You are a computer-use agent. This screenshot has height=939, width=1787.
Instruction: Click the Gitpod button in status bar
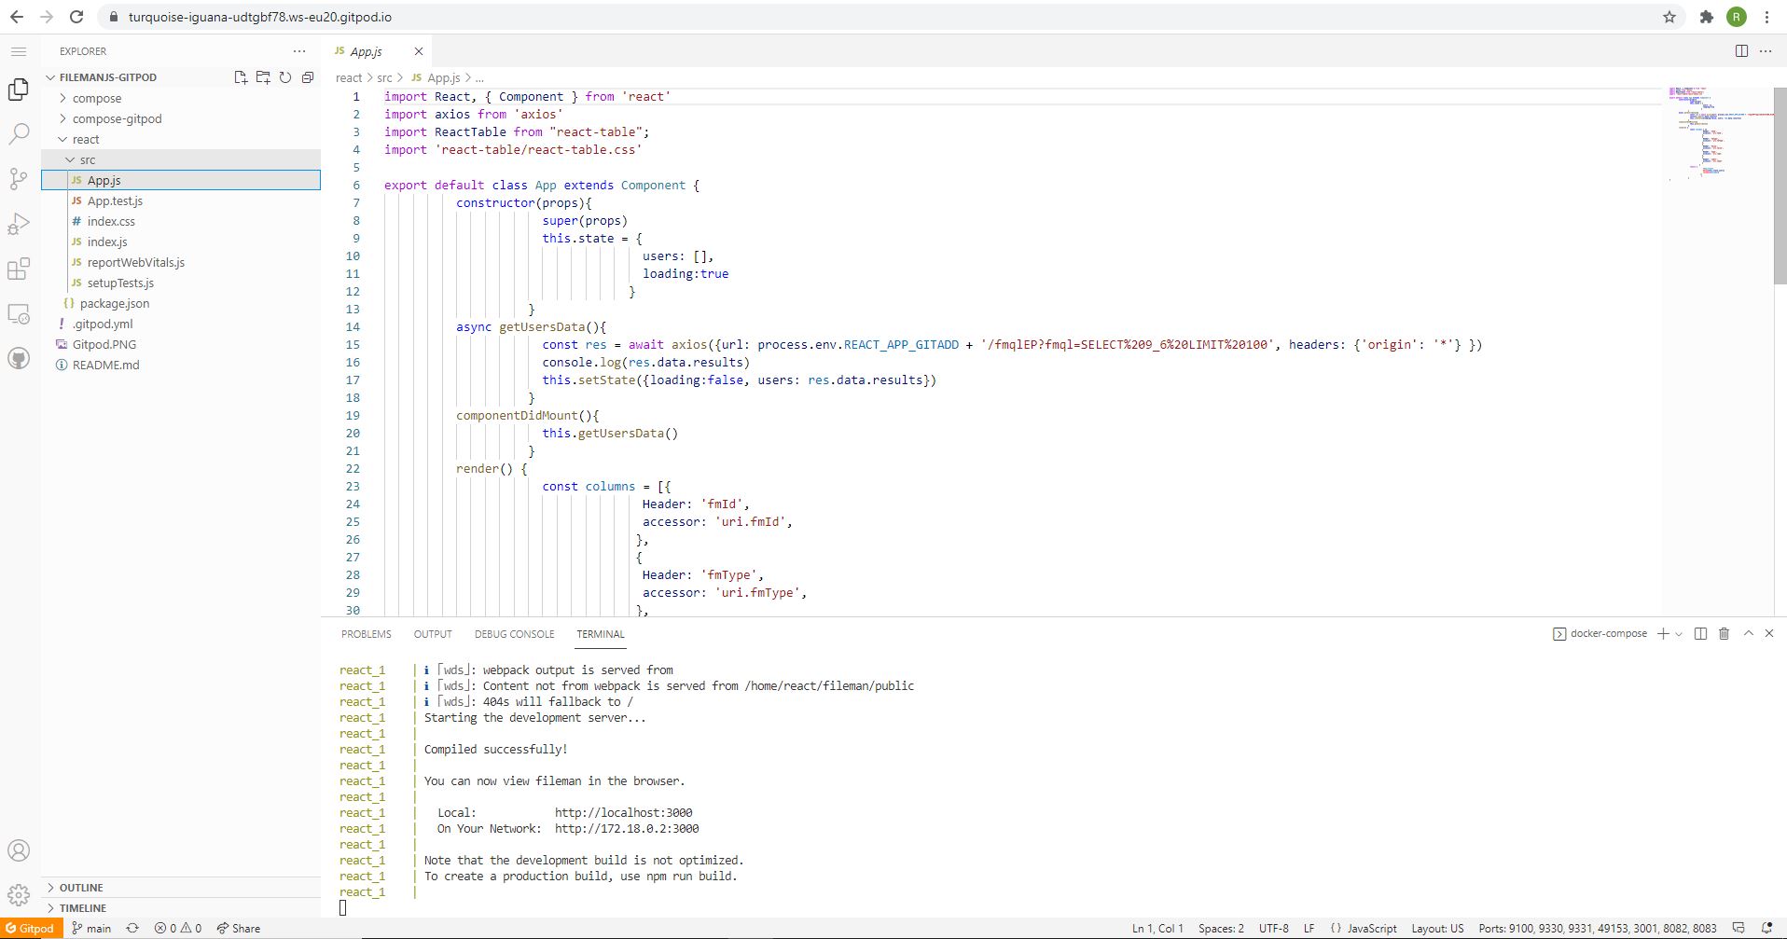(x=30, y=929)
